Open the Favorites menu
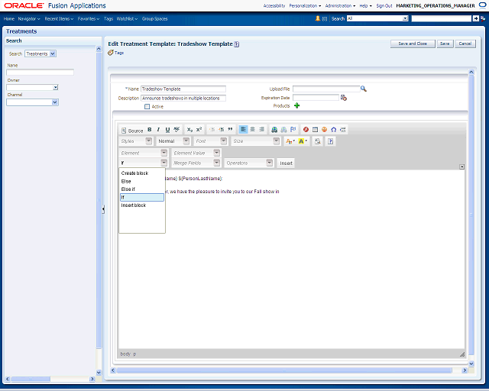Image resolution: width=489 pixels, height=391 pixels. tap(89, 18)
